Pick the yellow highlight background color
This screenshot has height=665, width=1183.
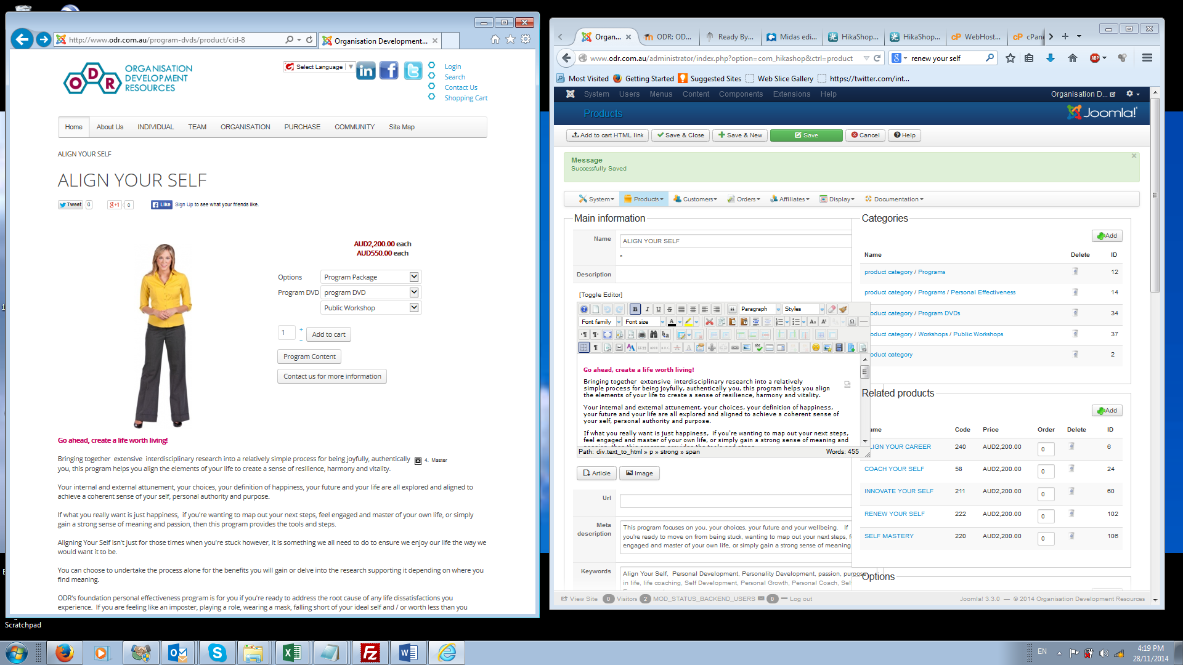click(688, 321)
